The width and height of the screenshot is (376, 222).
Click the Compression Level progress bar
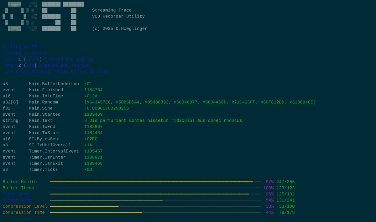[155, 206]
